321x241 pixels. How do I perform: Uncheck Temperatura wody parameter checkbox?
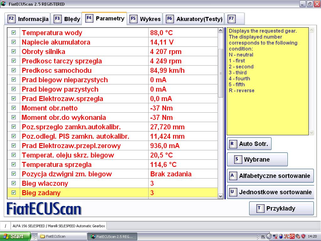click(x=14, y=33)
